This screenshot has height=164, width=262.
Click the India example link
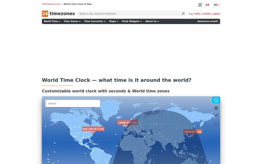click(x=197, y=13)
